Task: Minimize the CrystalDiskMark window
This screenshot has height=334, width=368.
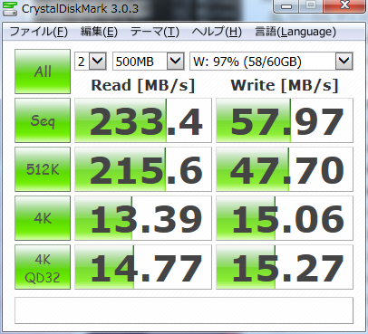Action: coord(286,6)
